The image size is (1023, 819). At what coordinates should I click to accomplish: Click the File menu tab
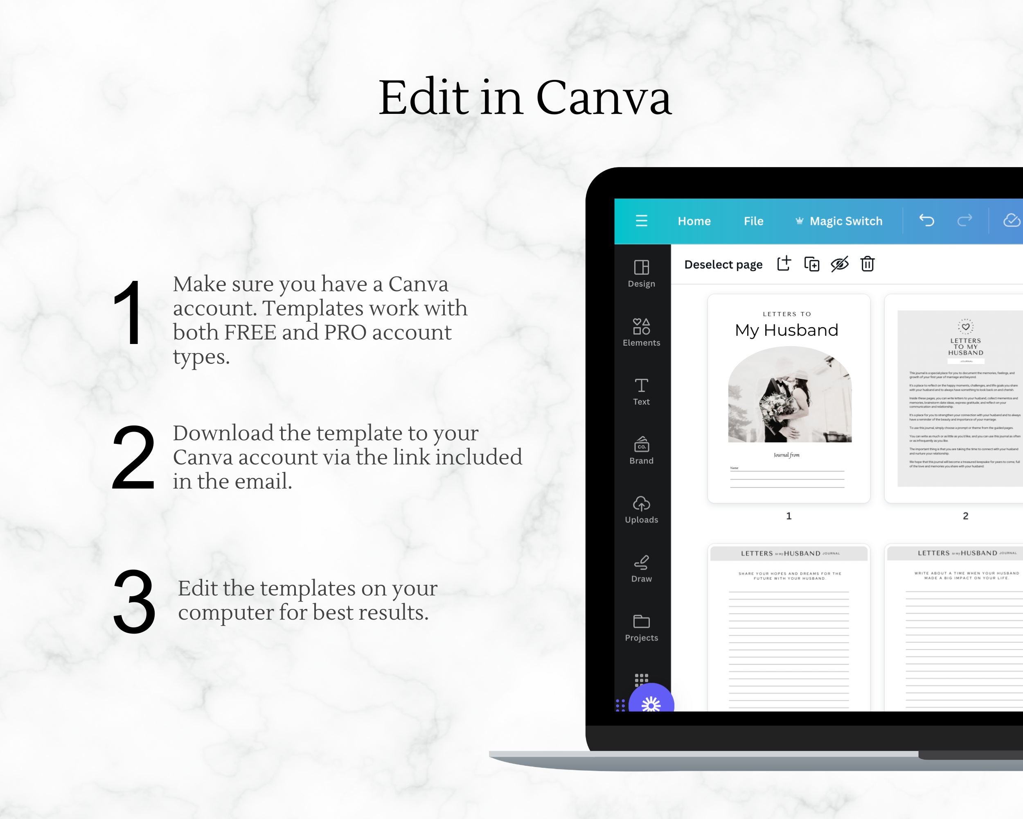(x=753, y=221)
